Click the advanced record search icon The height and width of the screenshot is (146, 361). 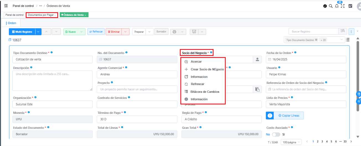[x=342, y=32]
